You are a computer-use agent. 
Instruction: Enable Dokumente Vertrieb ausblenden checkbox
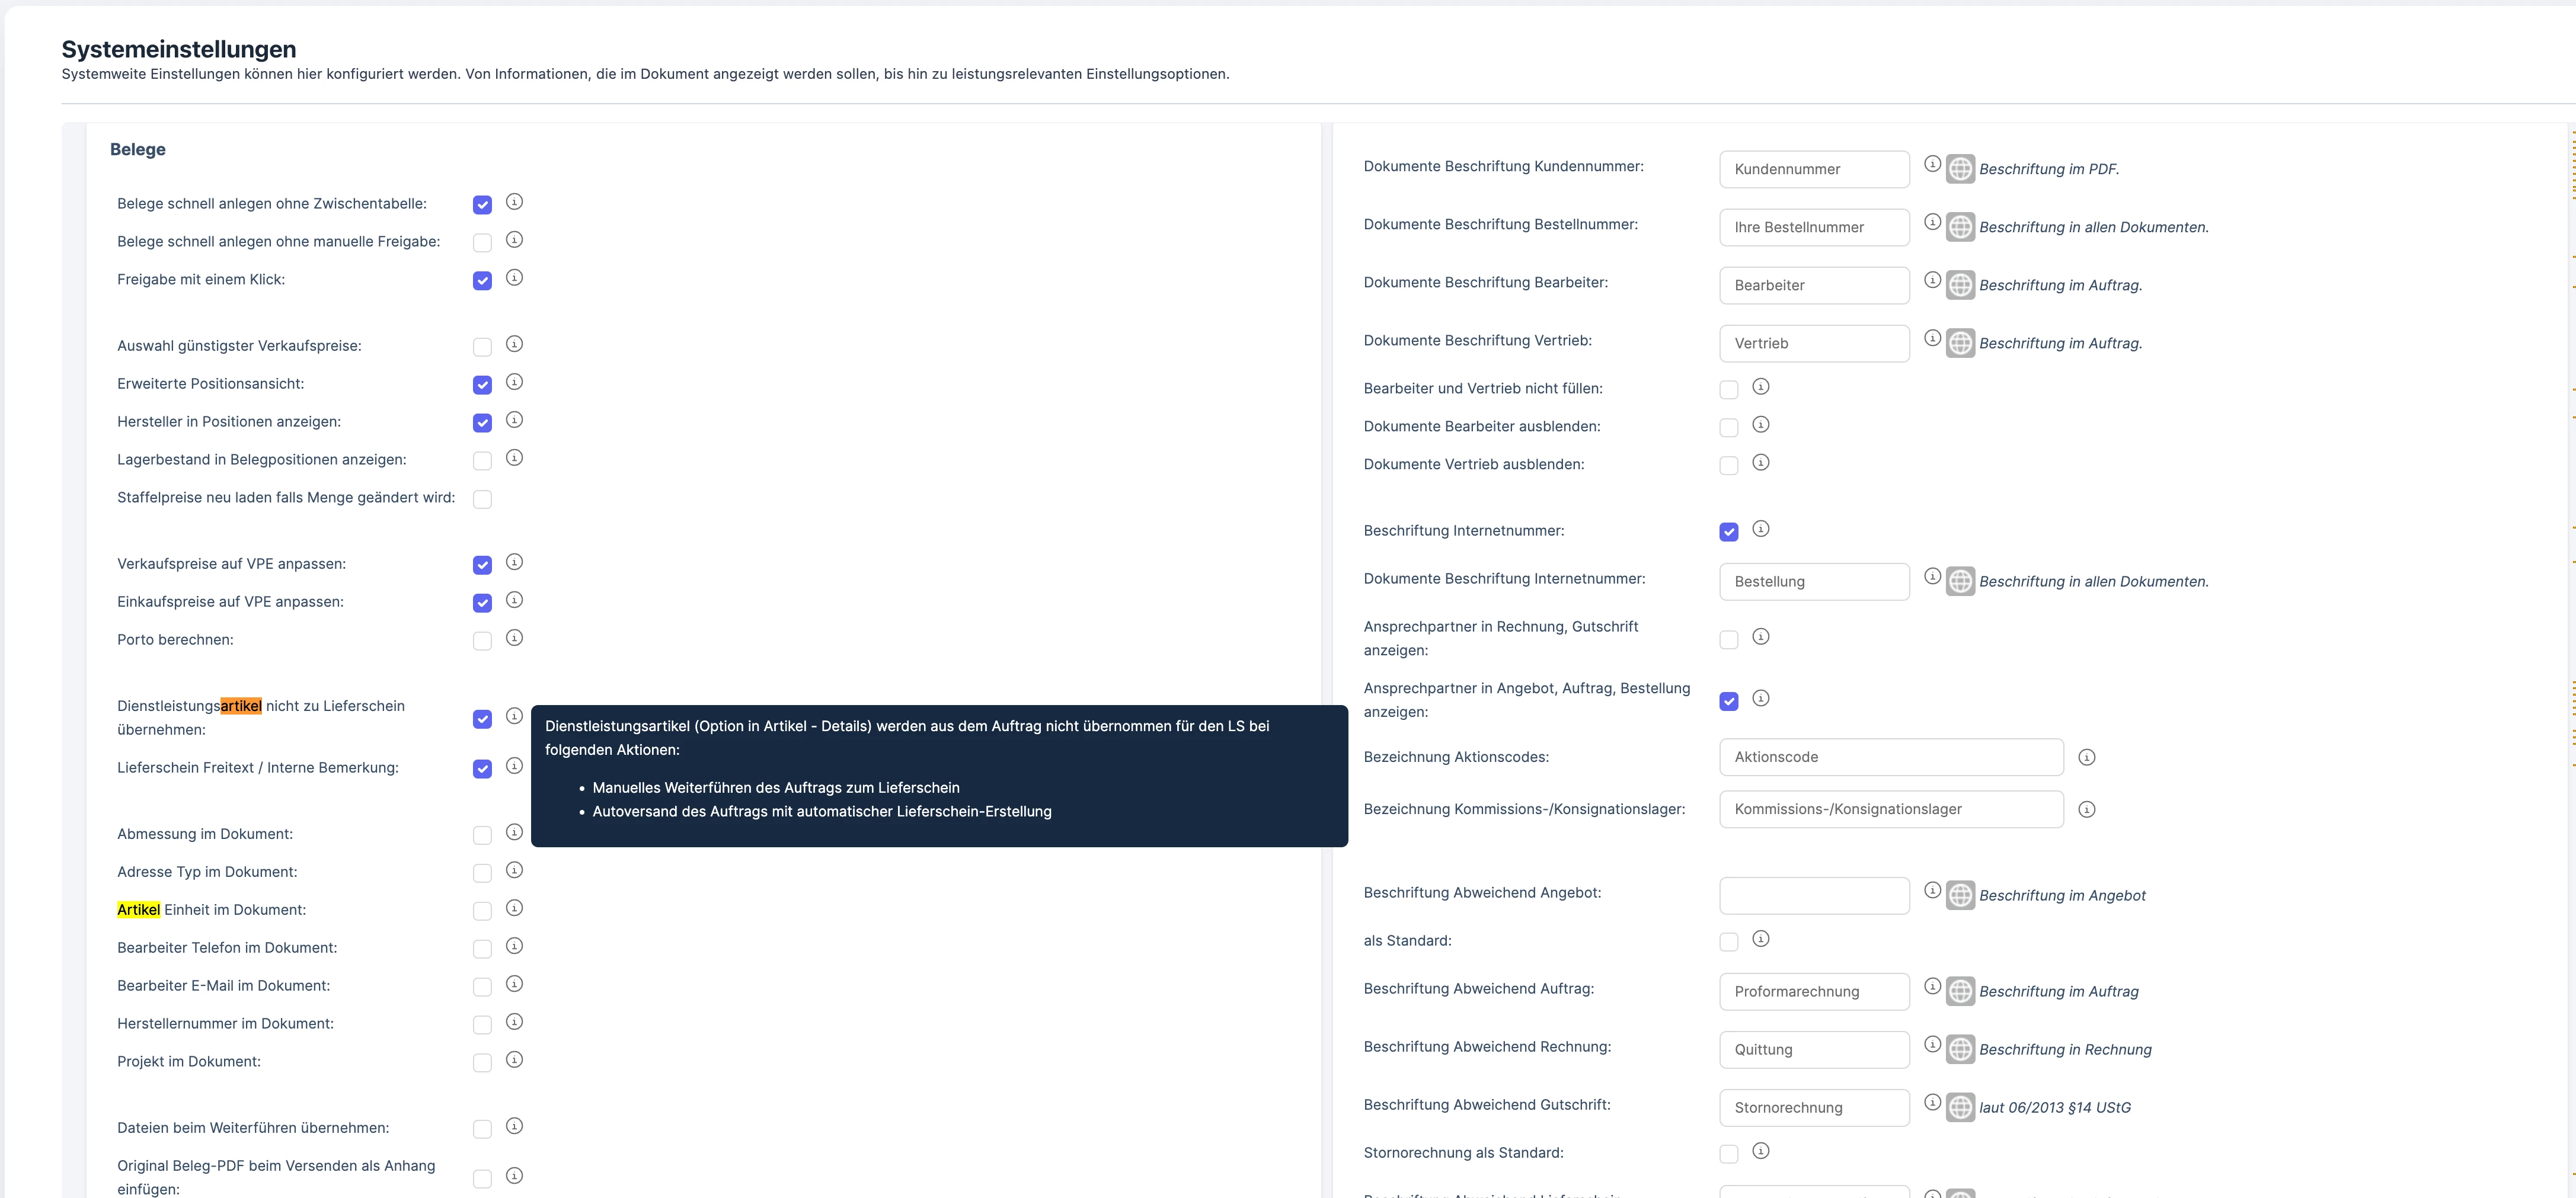click(1728, 466)
